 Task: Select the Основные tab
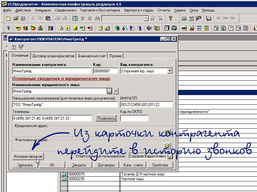(x=20, y=55)
